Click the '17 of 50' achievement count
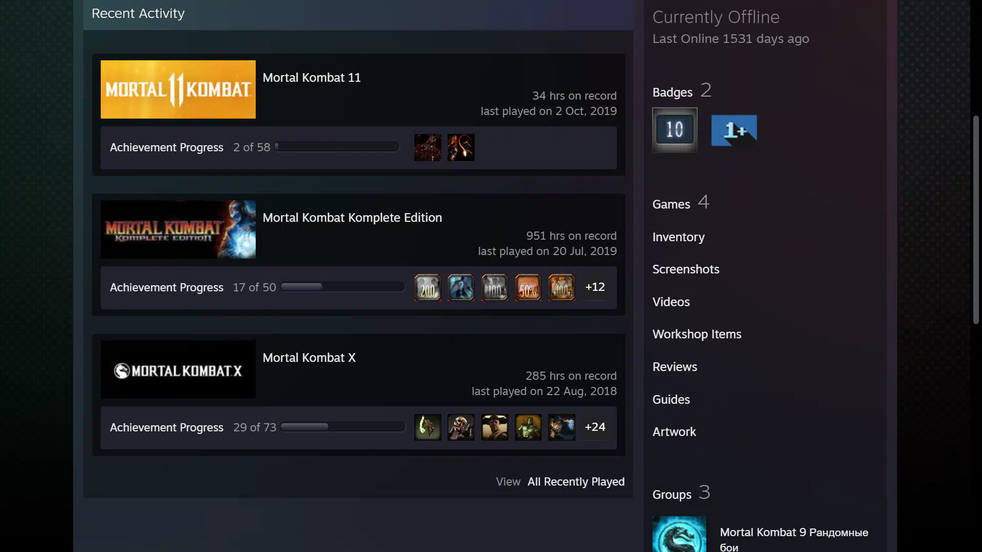Screen dimensions: 982x552 [x=254, y=288]
